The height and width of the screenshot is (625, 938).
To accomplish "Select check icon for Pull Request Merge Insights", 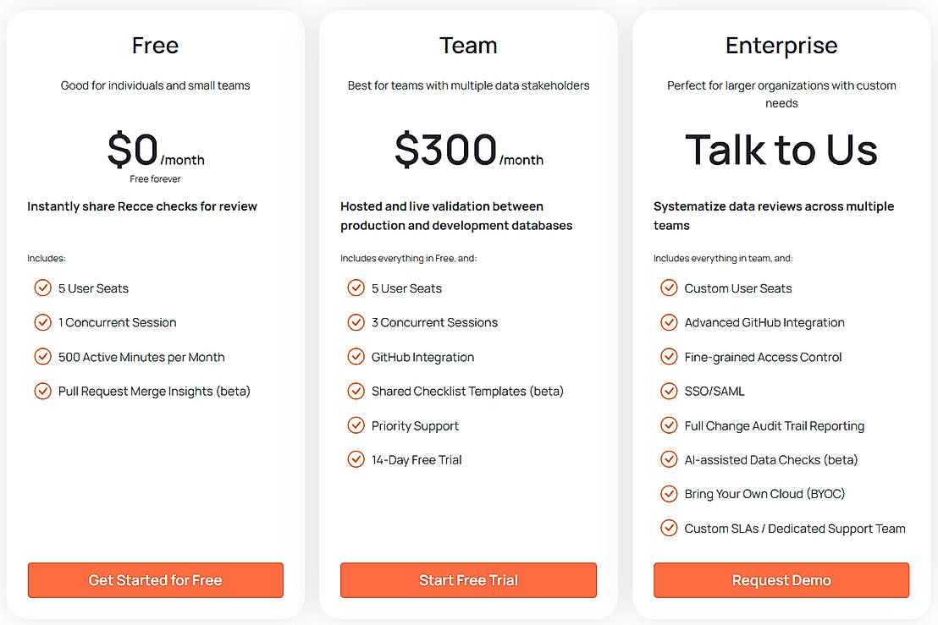I will [x=42, y=391].
